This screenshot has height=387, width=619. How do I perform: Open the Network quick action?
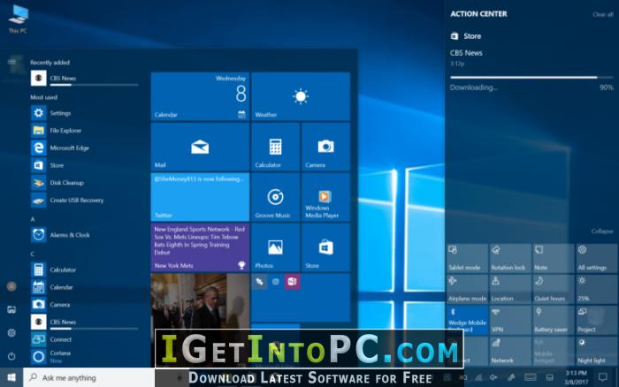[x=509, y=351]
